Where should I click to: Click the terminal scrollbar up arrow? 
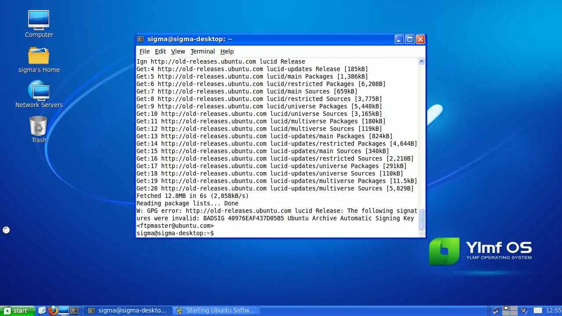pyautogui.click(x=421, y=61)
